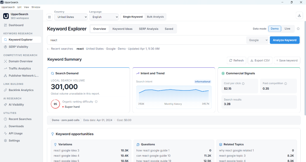Image resolution: width=306 pixels, height=162 pixels.
Task: Click the Traffic Analytics trend icon
Action: coord(5,68)
